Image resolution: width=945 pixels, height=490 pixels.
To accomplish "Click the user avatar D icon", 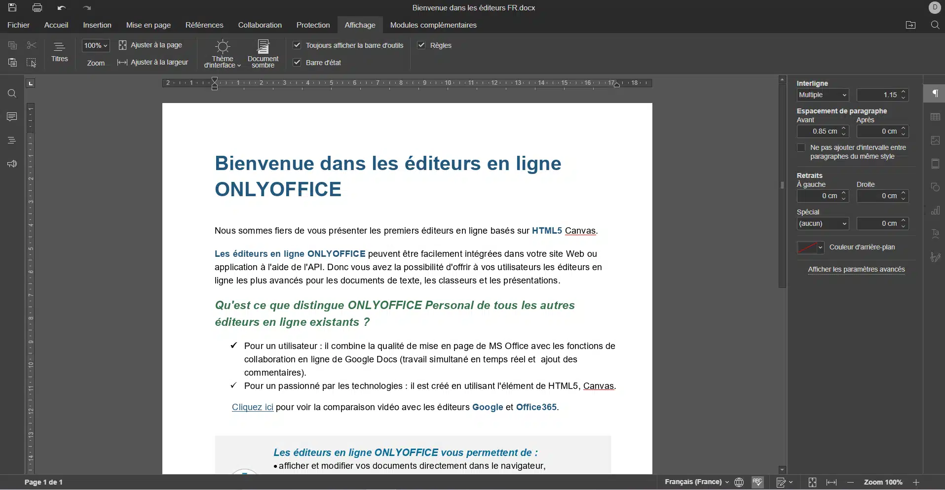I will [935, 8].
